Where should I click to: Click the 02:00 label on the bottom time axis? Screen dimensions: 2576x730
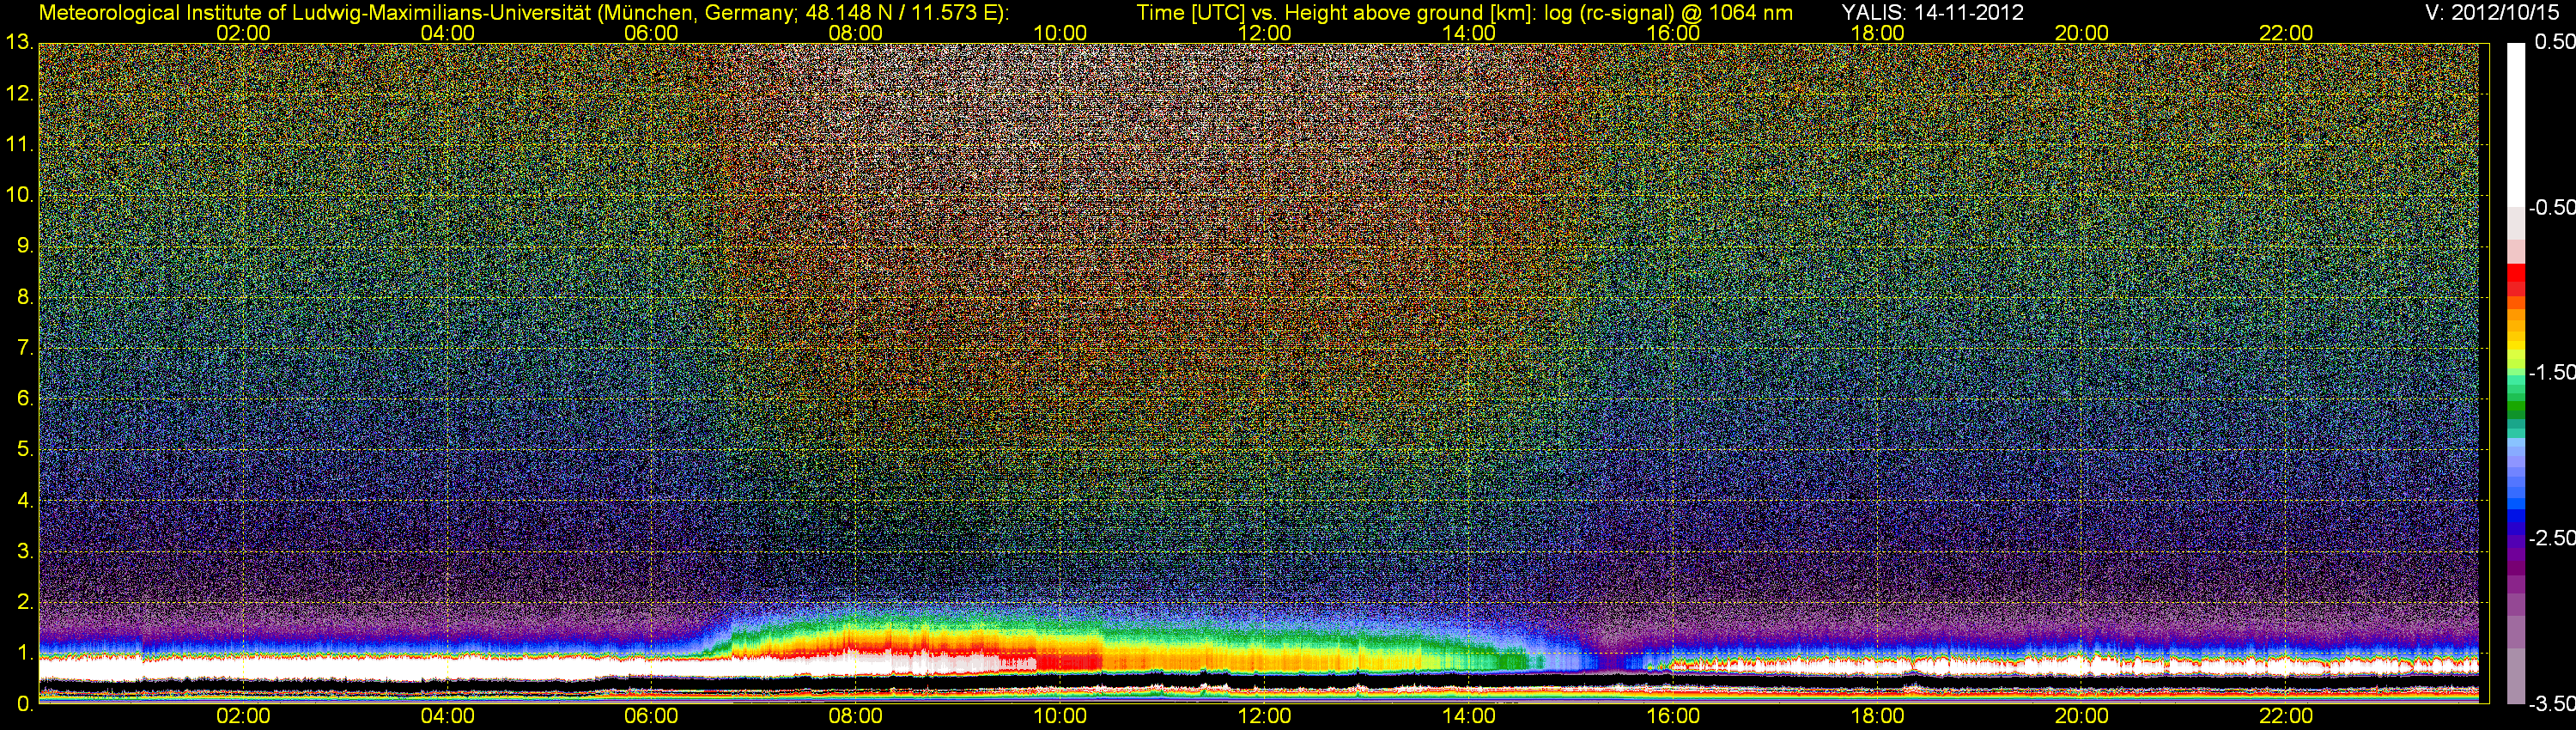243,716
